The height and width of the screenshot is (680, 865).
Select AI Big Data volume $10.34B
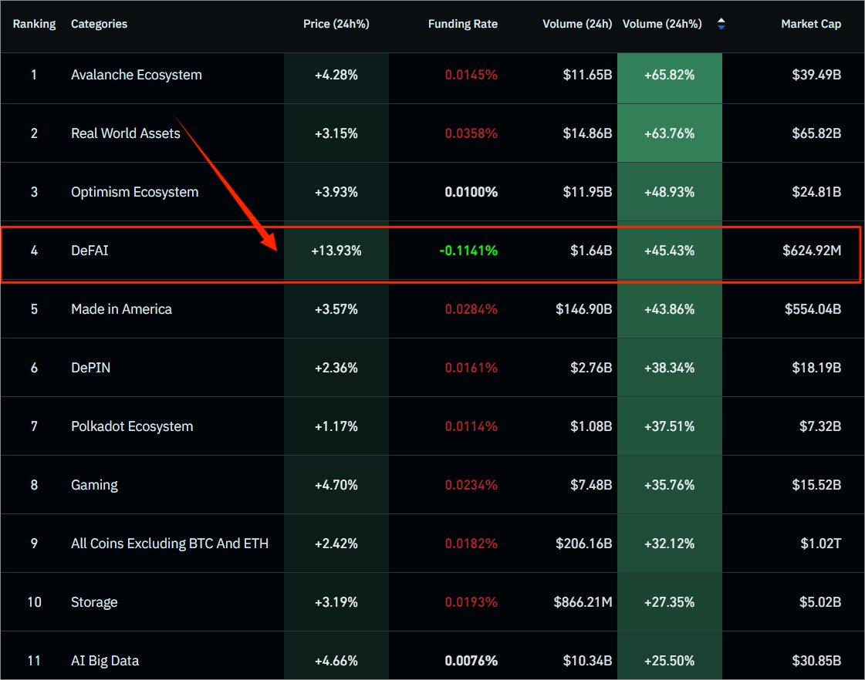(x=587, y=661)
